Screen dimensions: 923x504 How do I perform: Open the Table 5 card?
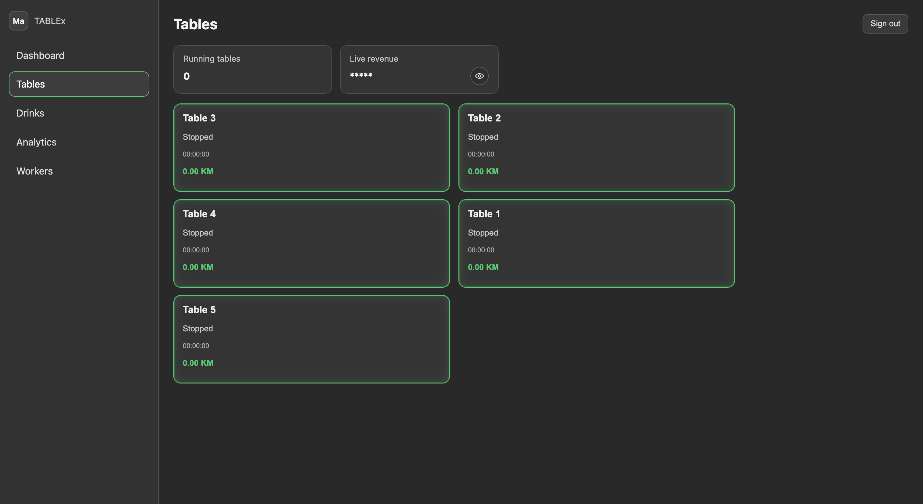point(311,339)
